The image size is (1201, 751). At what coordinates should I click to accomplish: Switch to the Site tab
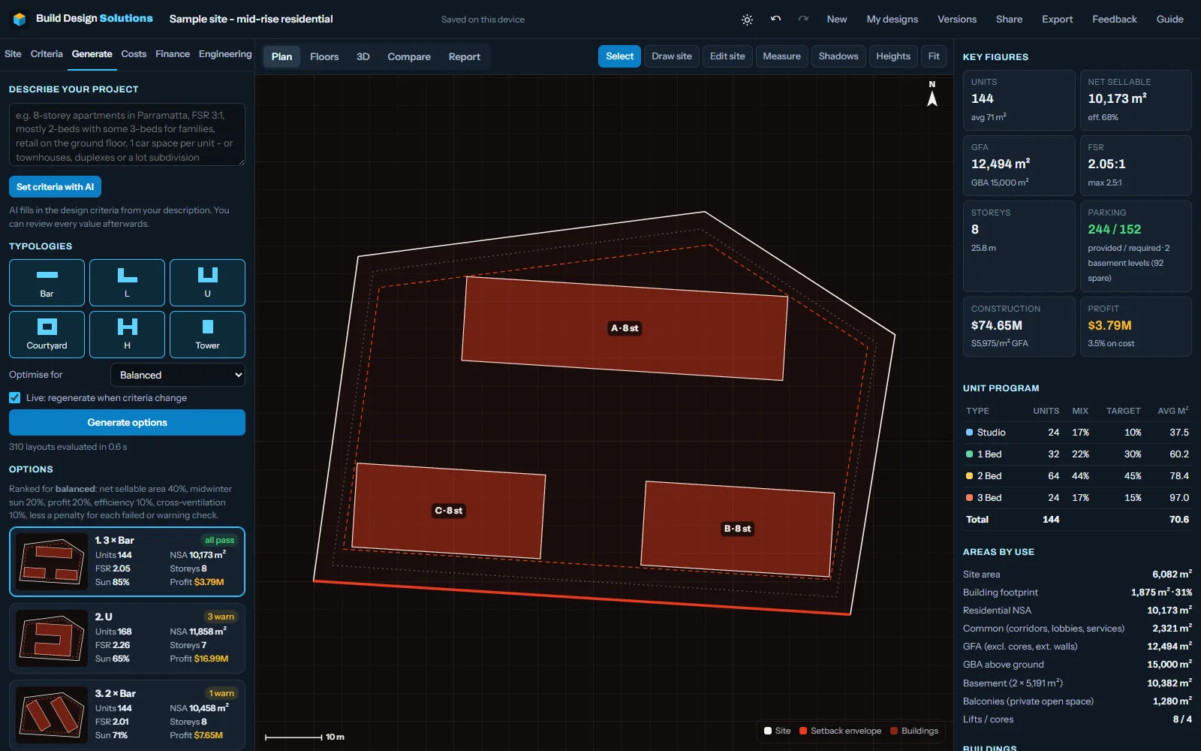point(13,54)
